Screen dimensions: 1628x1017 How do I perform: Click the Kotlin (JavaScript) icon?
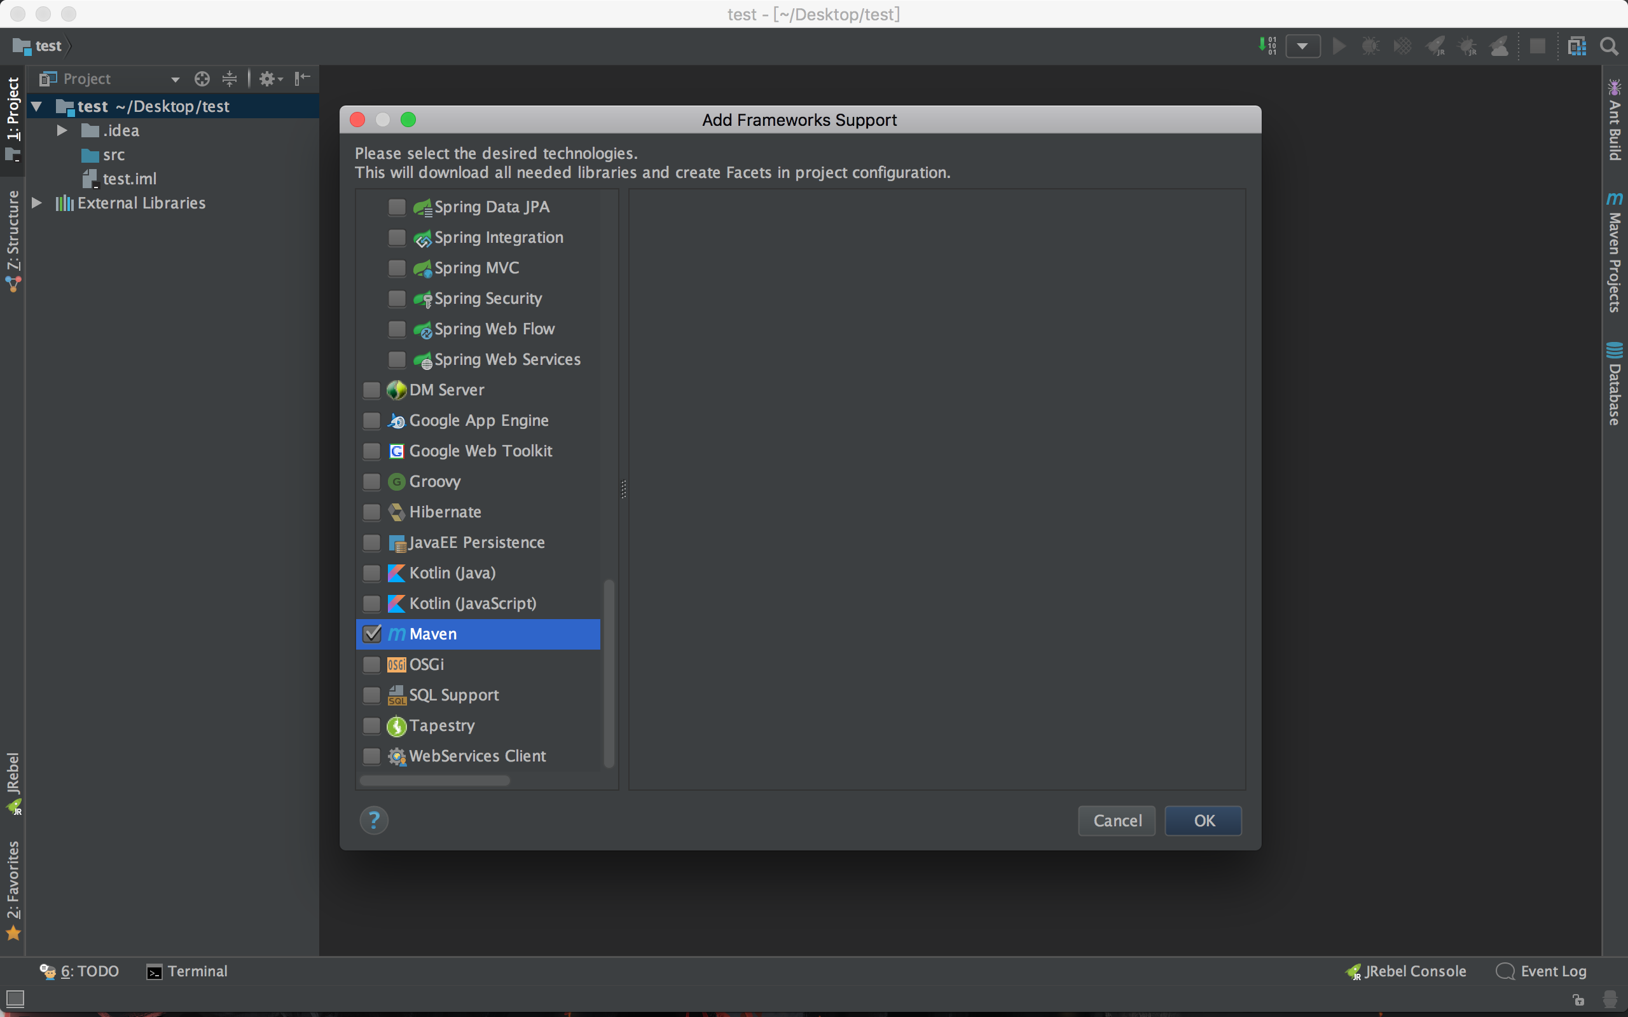click(397, 603)
